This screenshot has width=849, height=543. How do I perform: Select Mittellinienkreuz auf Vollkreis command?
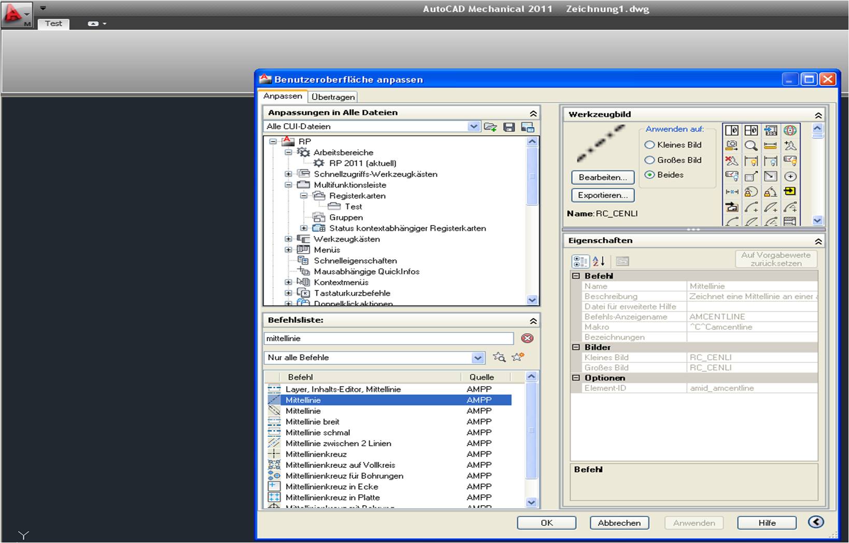[x=388, y=465]
